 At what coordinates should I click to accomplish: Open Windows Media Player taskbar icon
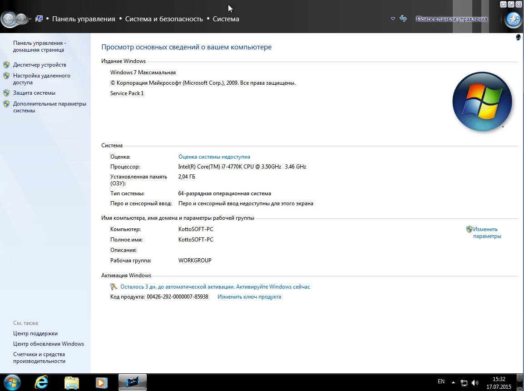coord(101,383)
